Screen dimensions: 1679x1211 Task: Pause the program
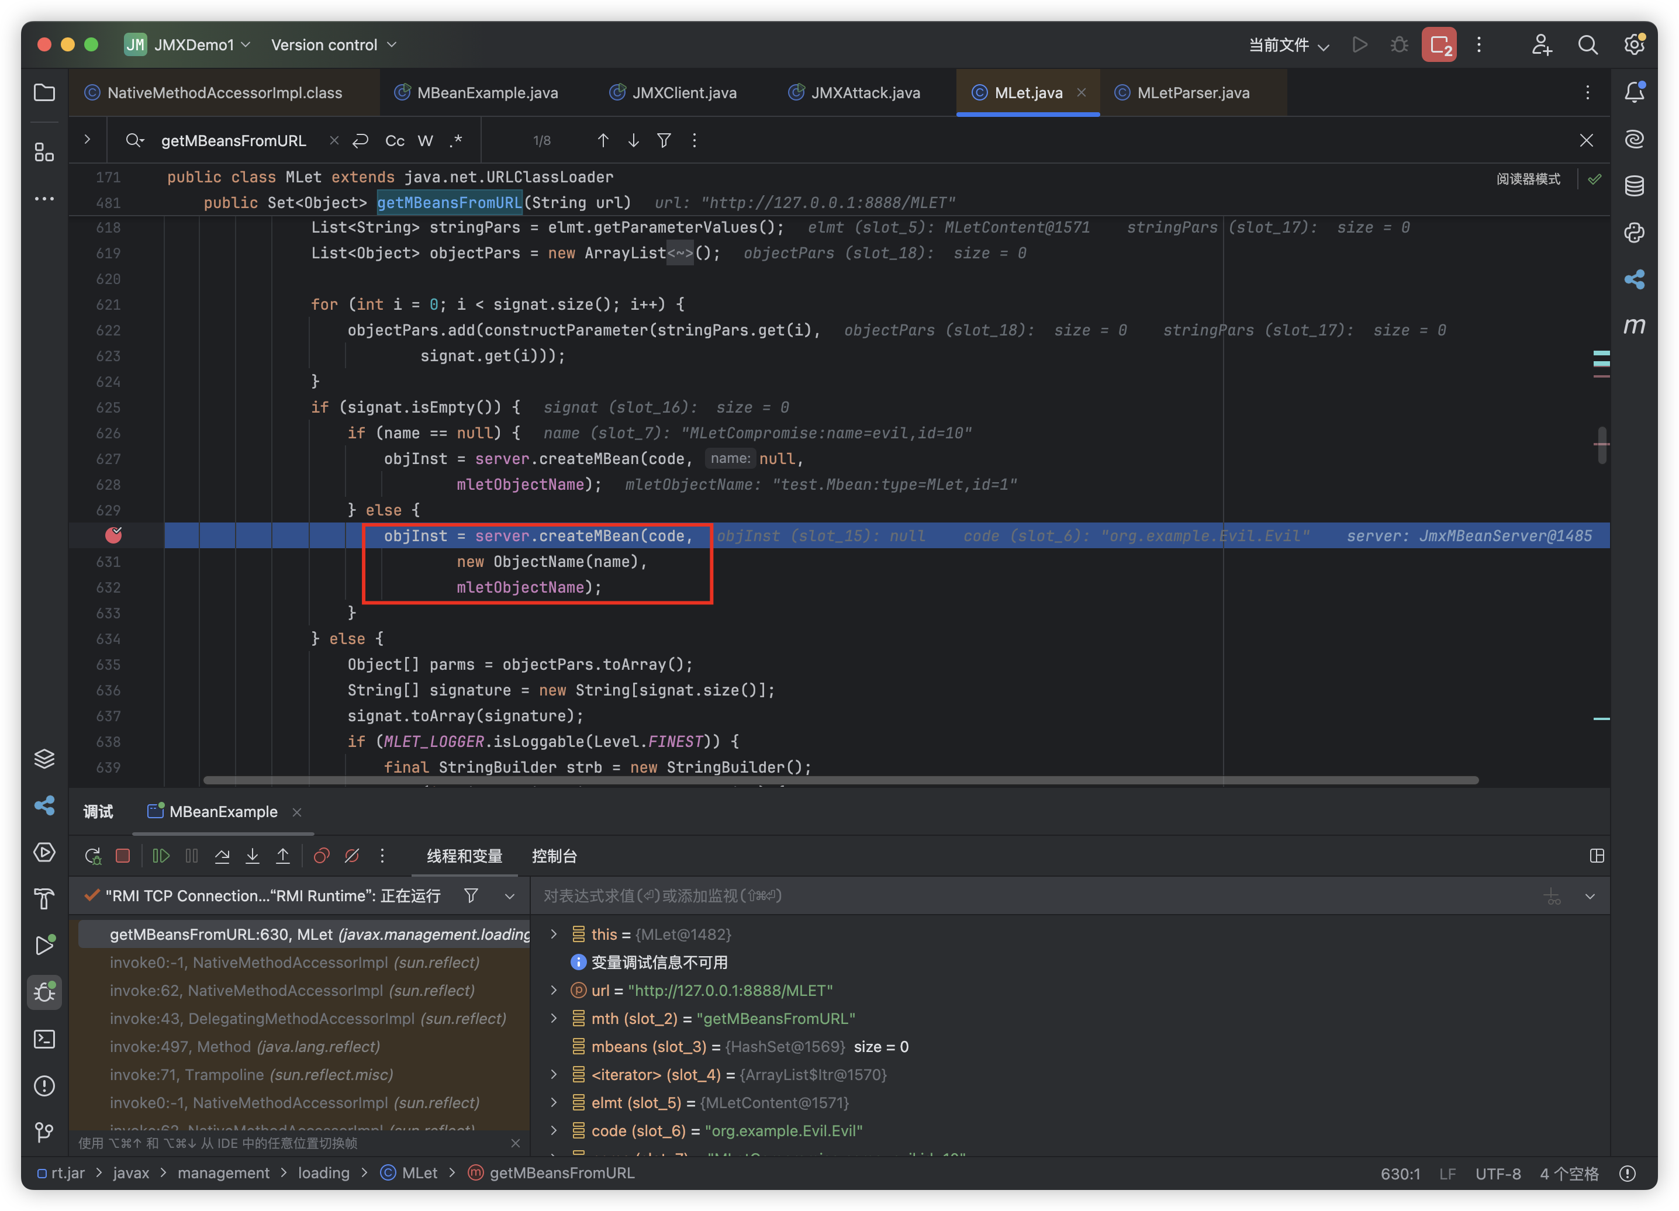(x=192, y=856)
